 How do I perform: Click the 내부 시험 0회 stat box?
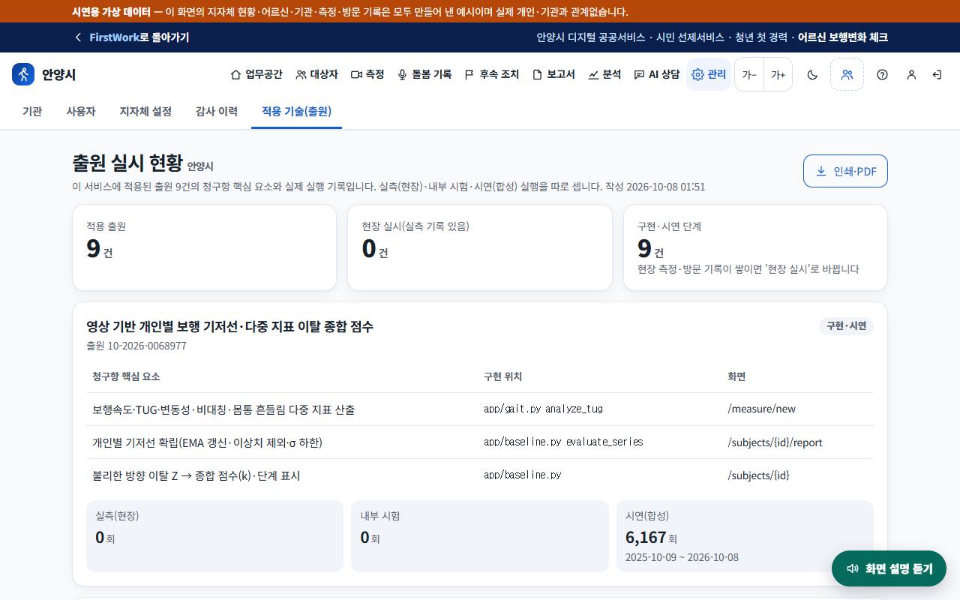point(480,536)
